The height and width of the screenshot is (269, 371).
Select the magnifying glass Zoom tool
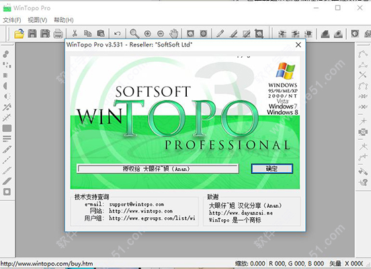[x=134, y=34]
